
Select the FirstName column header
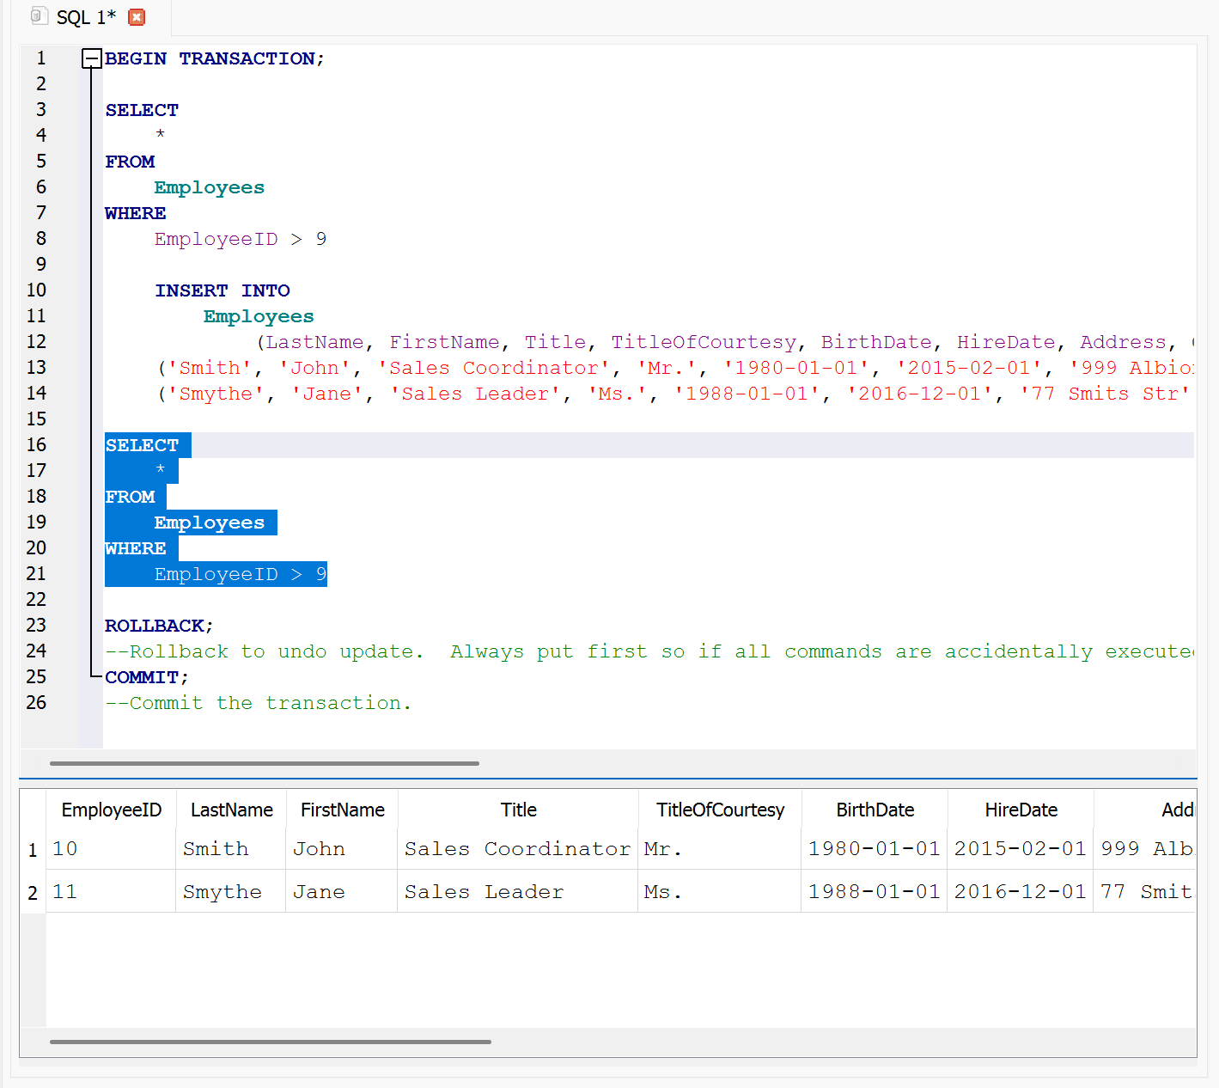[x=342, y=810]
